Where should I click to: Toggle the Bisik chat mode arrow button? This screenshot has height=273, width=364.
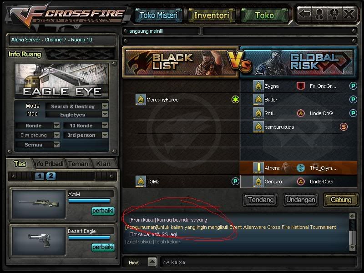click(152, 262)
